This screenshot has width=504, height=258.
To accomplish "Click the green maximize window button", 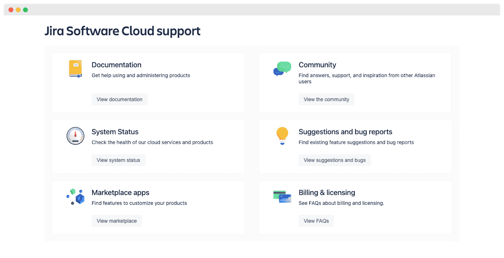I will [26, 10].
